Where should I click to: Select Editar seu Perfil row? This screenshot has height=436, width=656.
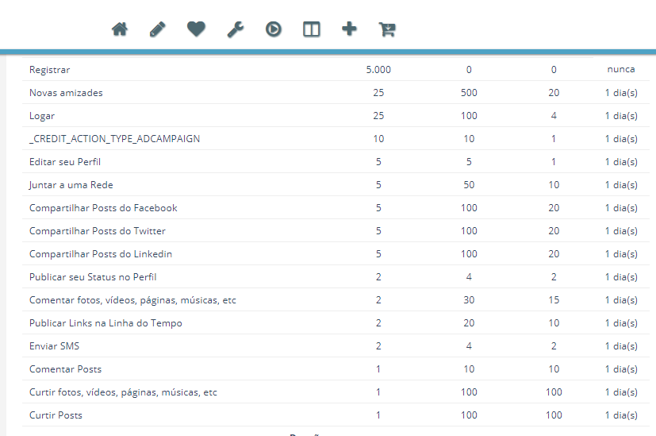pos(65,162)
